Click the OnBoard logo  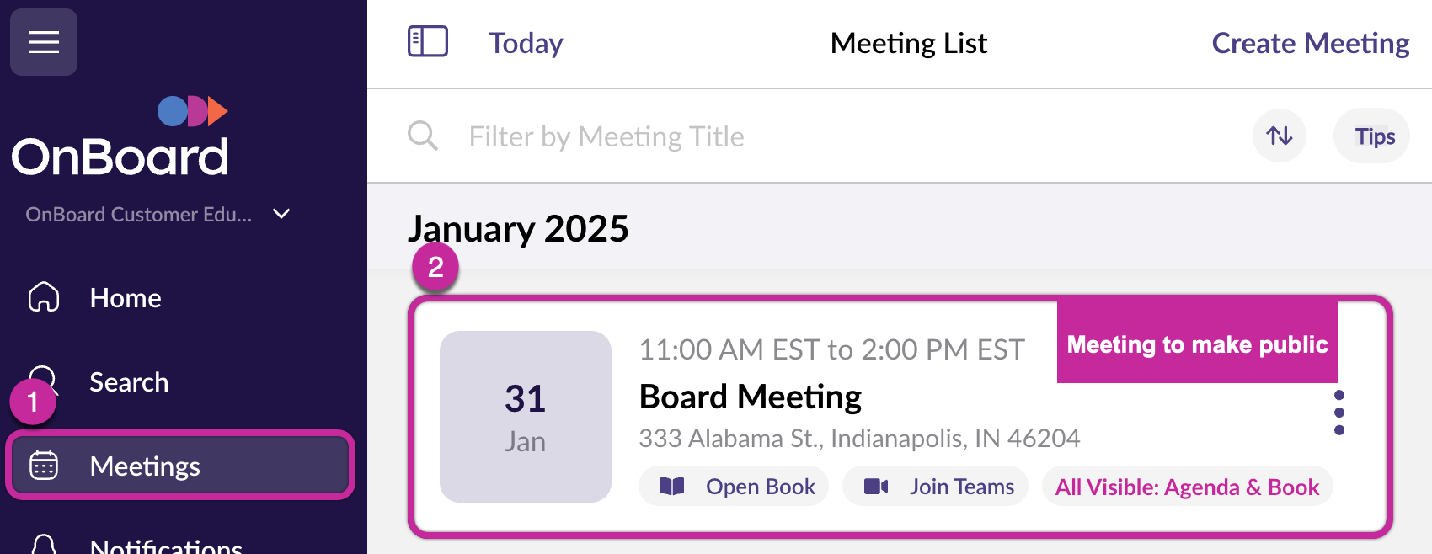point(120,137)
